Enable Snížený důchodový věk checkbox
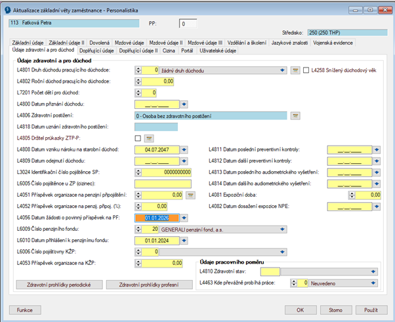 [x=306, y=70]
